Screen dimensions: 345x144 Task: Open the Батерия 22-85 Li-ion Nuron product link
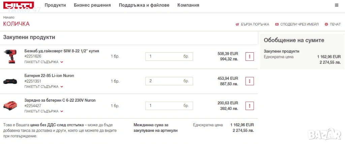[x=49, y=76]
